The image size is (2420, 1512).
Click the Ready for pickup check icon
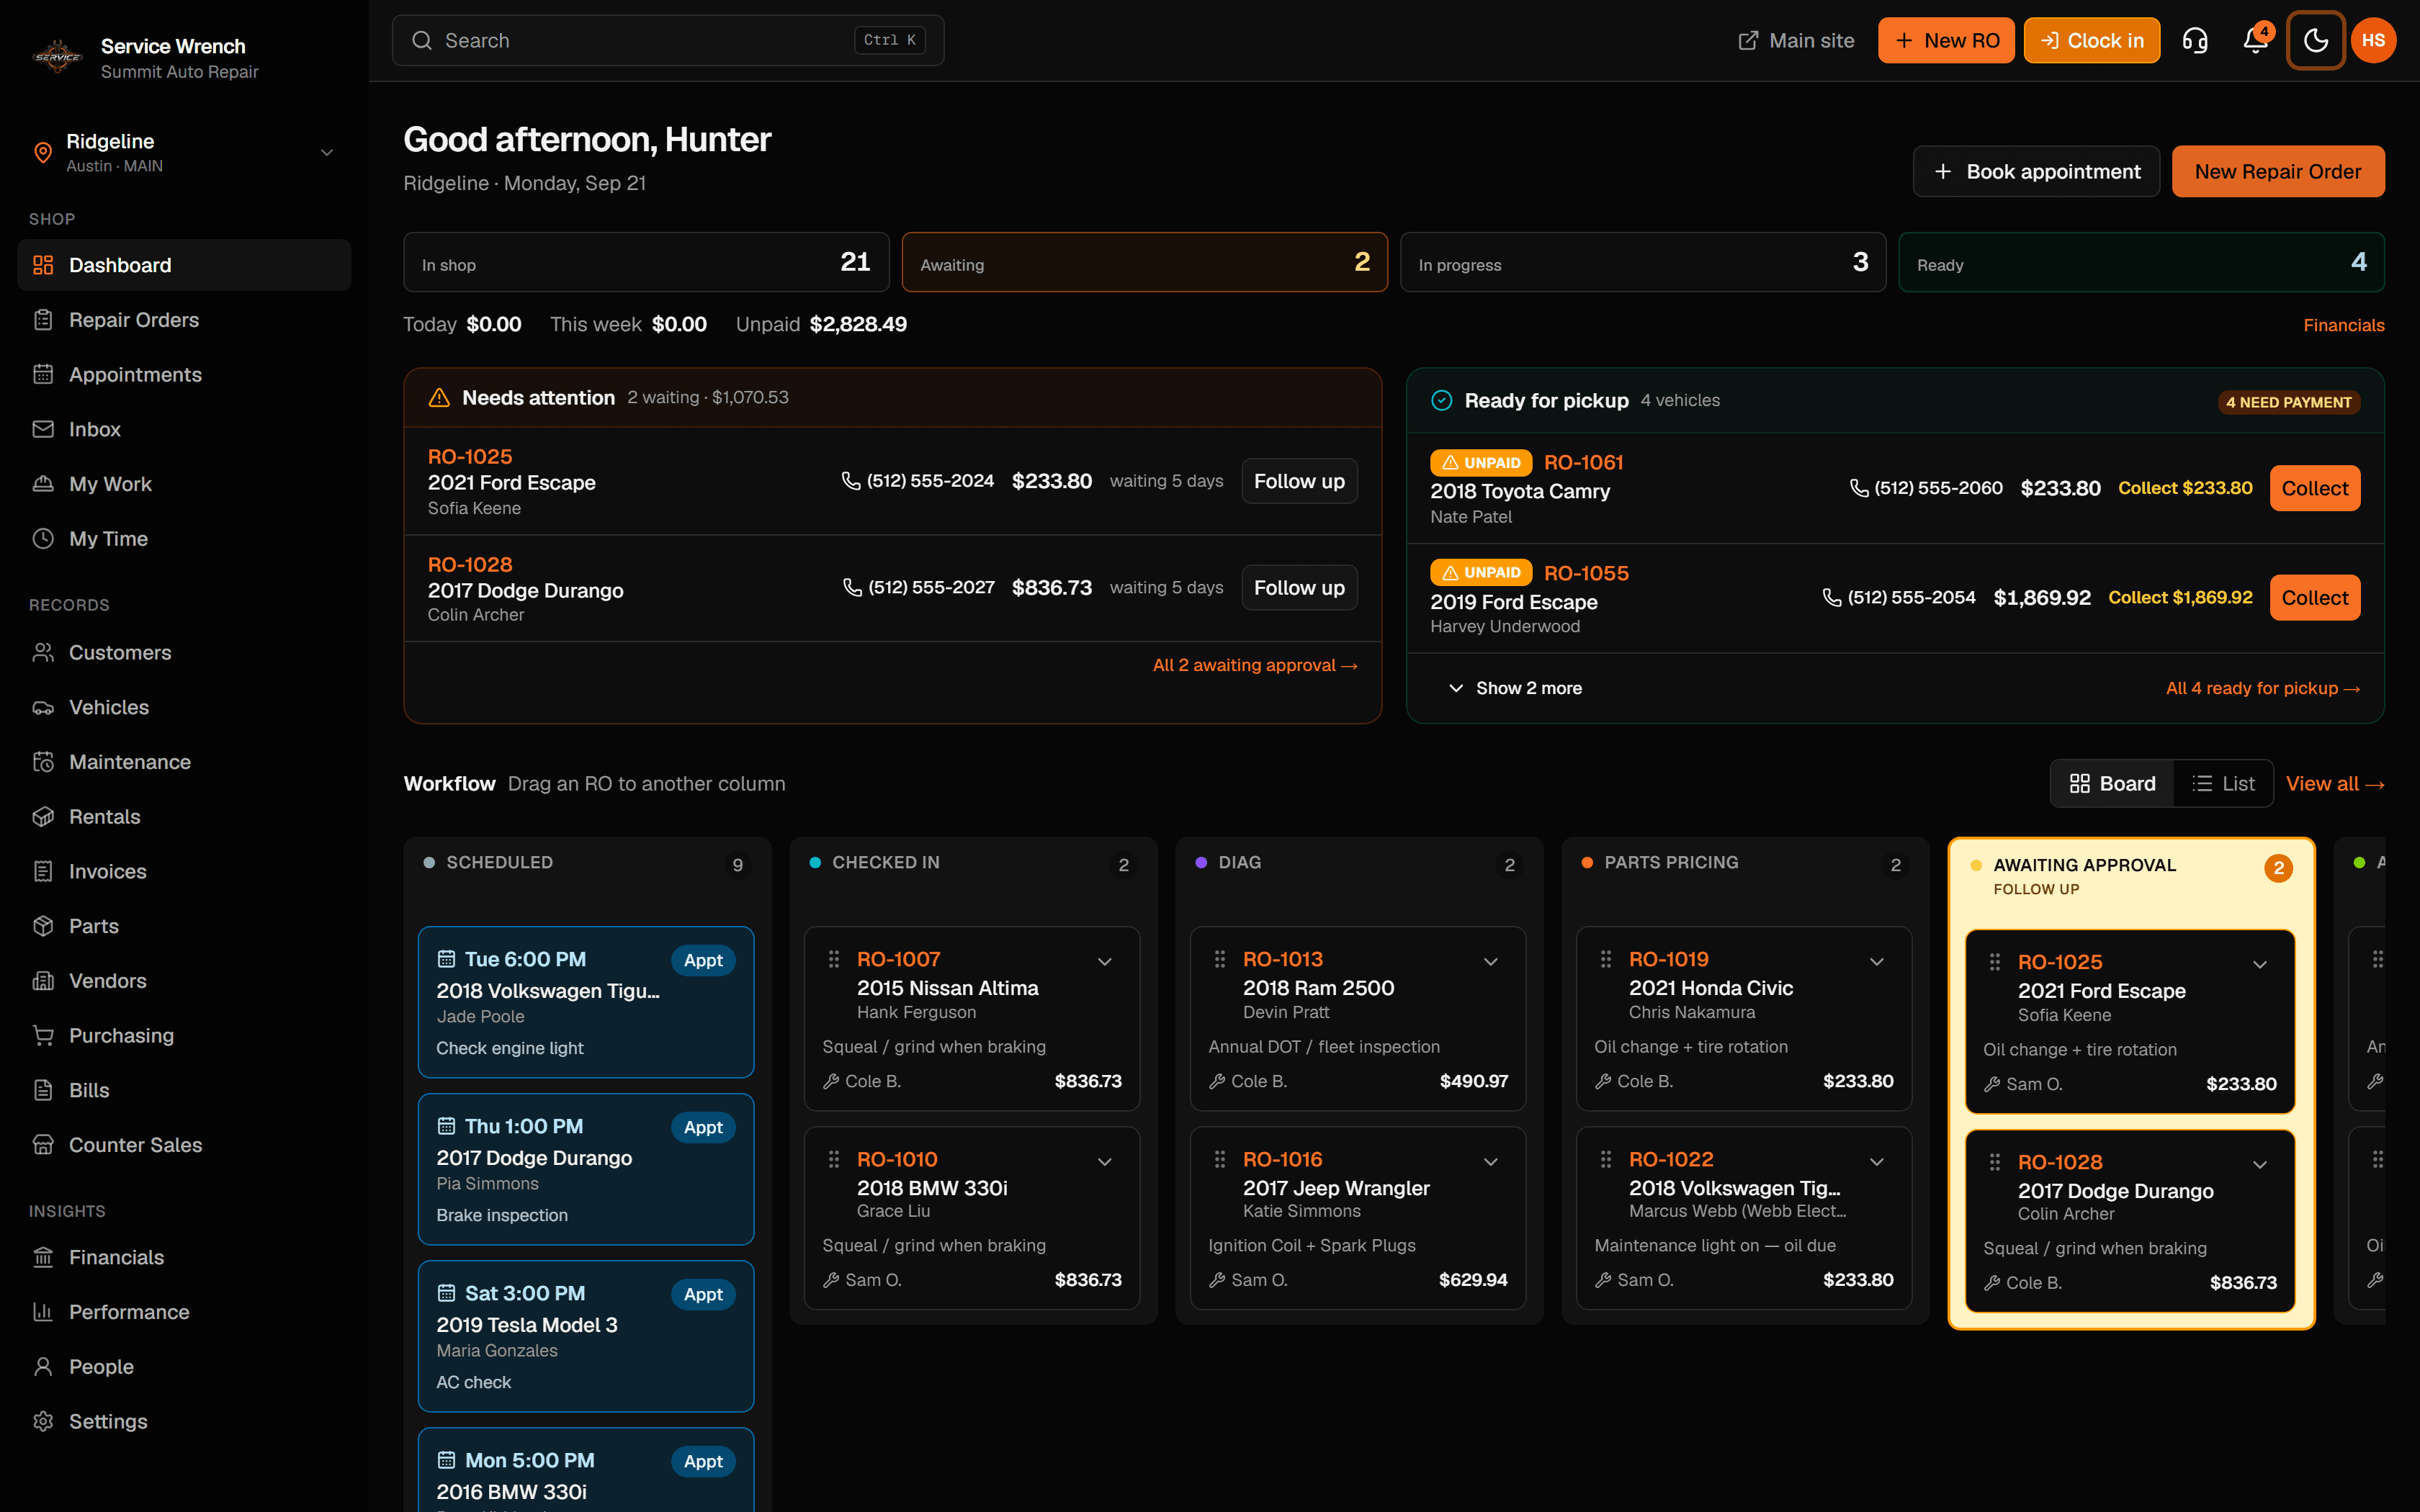(1441, 400)
